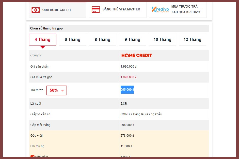Click the Gốc + lãi row label
Screen dimensions: 239x159
pyautogui.click(x=36, y=136)
